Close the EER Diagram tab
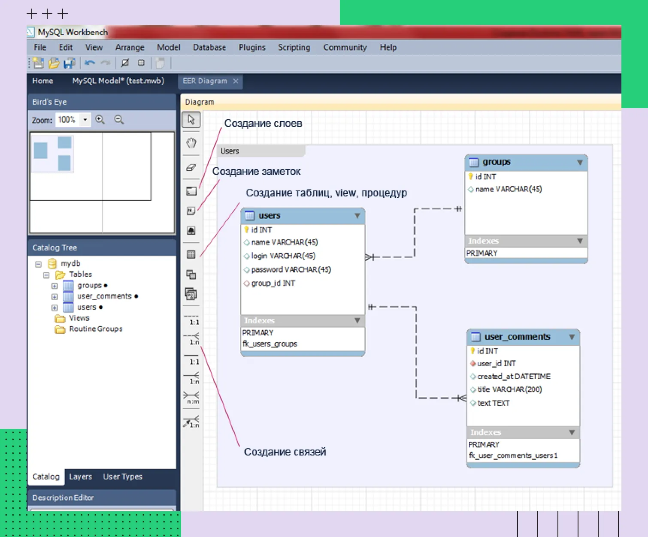This screenshot has height=537, width=648. coord(236,81)
